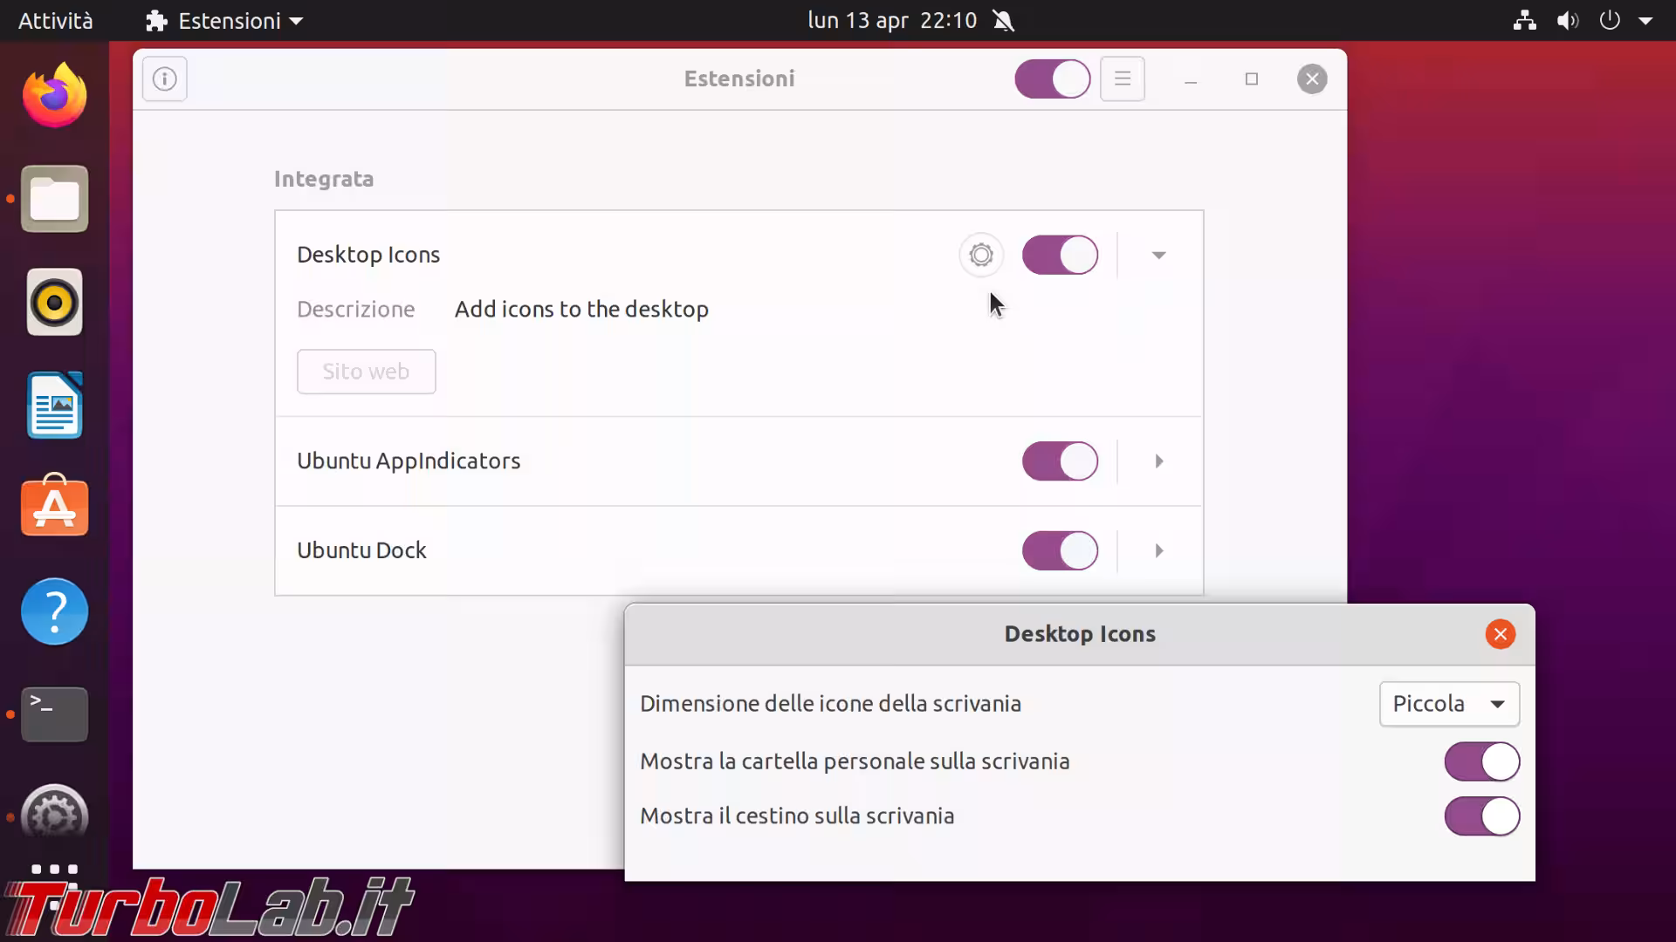Turn off Ubuntu AppIndicators extension

point(1060,461)
